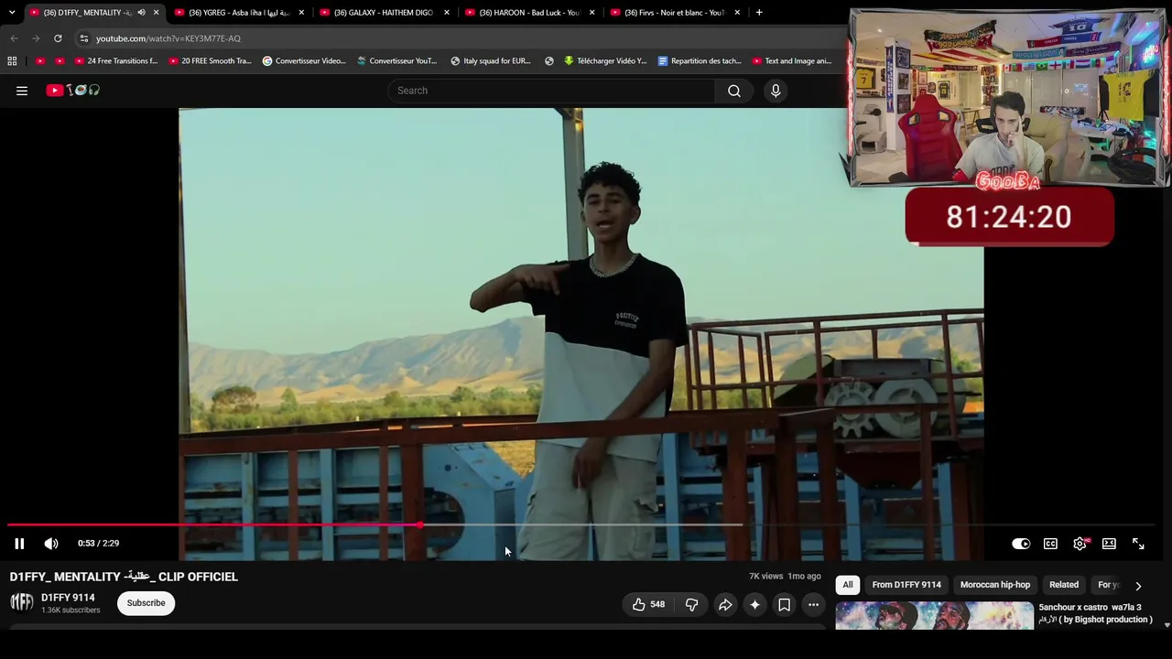The height and width of the screenshot is (659, 1172).
Task: Click the red playhead on the progress bar
Action: click(x=420, y=525)
